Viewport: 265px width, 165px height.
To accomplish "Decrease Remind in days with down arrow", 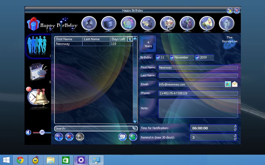I will [235, 139].
